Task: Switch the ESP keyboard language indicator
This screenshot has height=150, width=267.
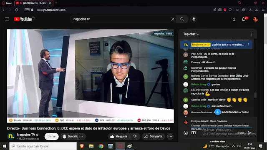Action: pos(239,146)
